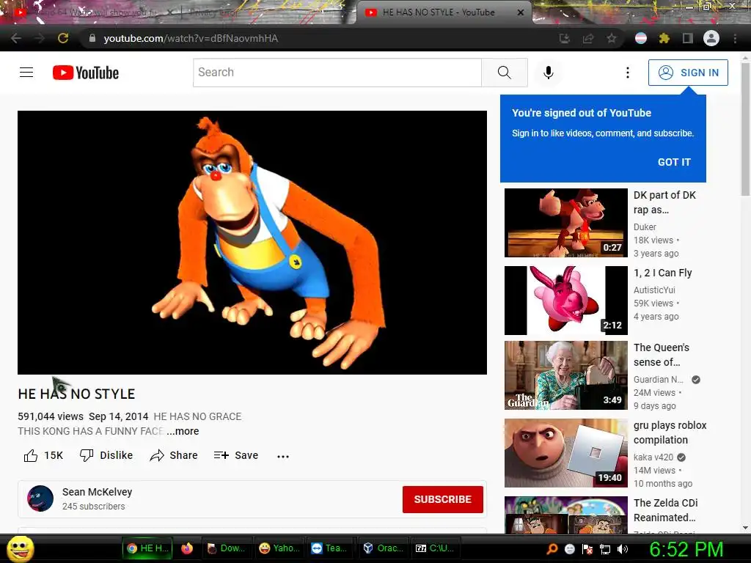Switch to Dow... taskbar window
Screen dimensions: 751x563
point(226,548)
